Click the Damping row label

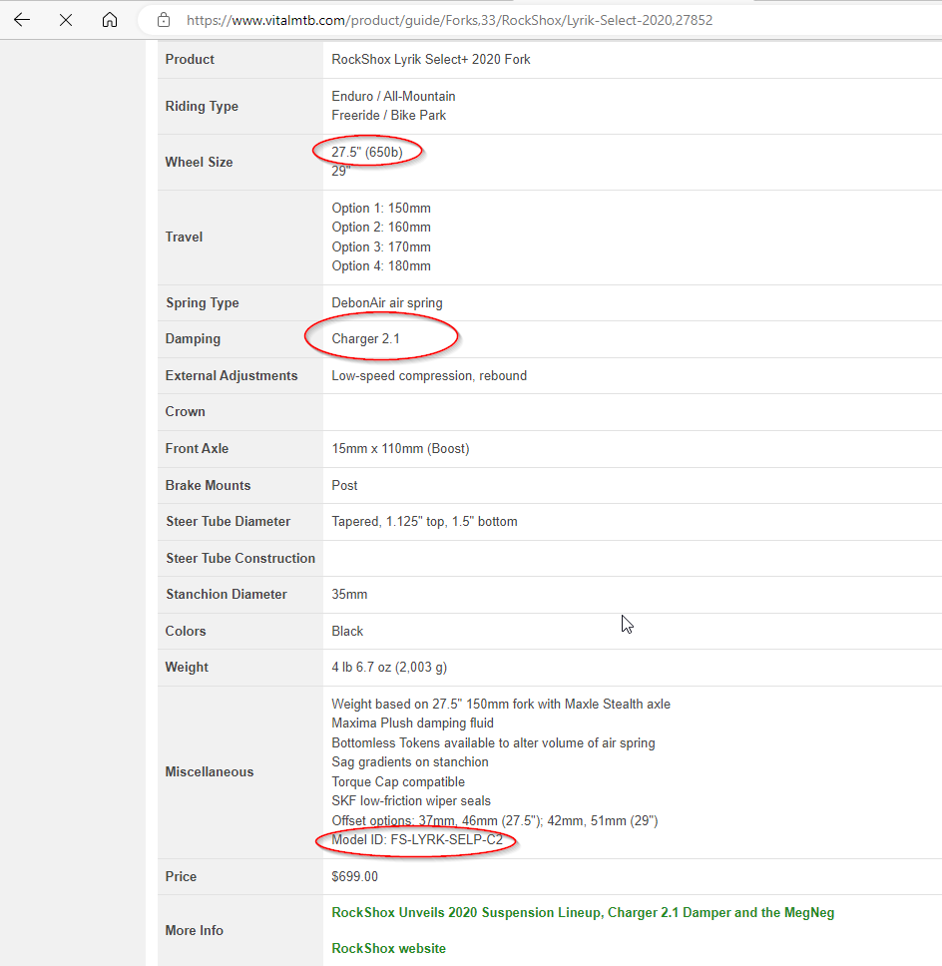click(193, 339)
